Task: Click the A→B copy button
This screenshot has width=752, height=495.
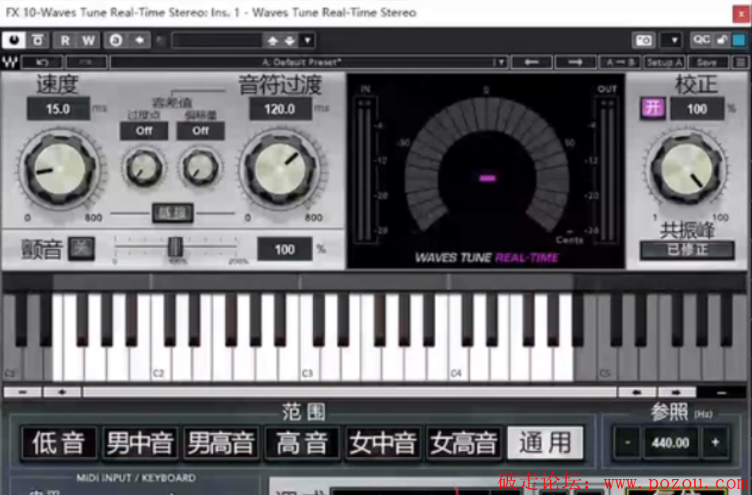Action: pyautogui.click(x=620, y=63)
